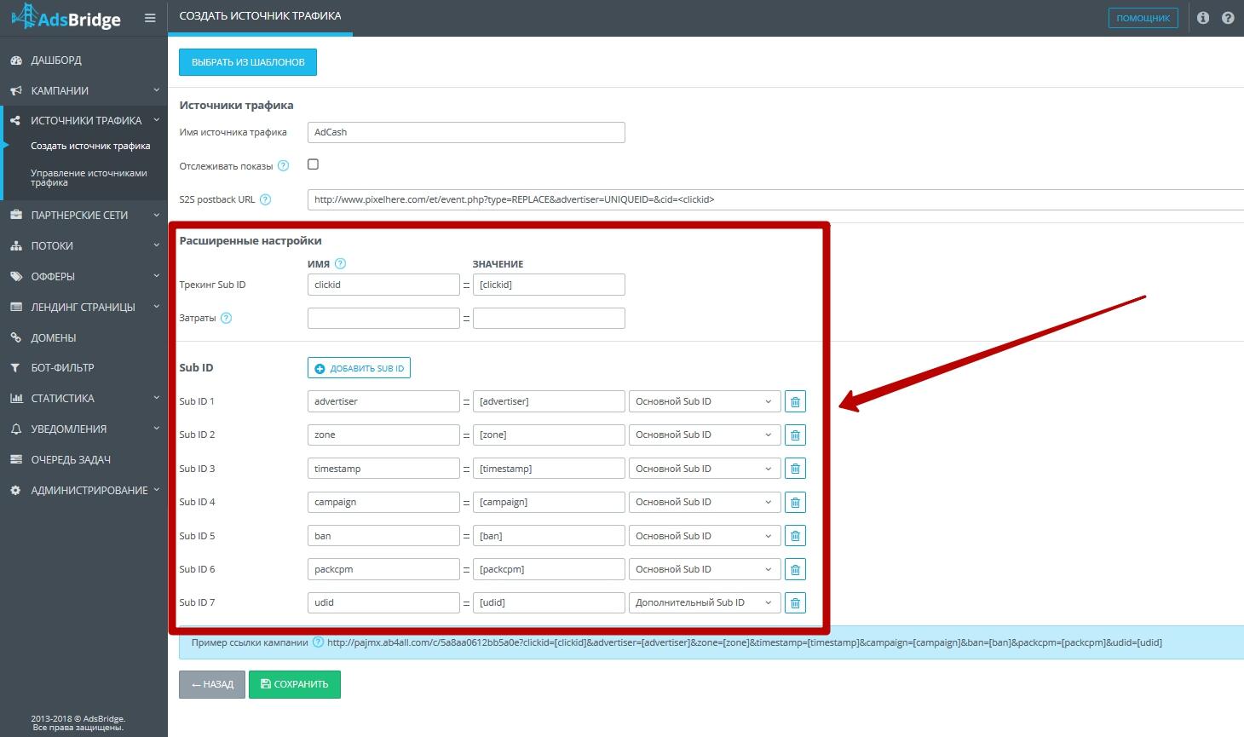This screenshot has width=1244, height=737.
Task: Click the Кампании megaphone icon
Action: 16,91
